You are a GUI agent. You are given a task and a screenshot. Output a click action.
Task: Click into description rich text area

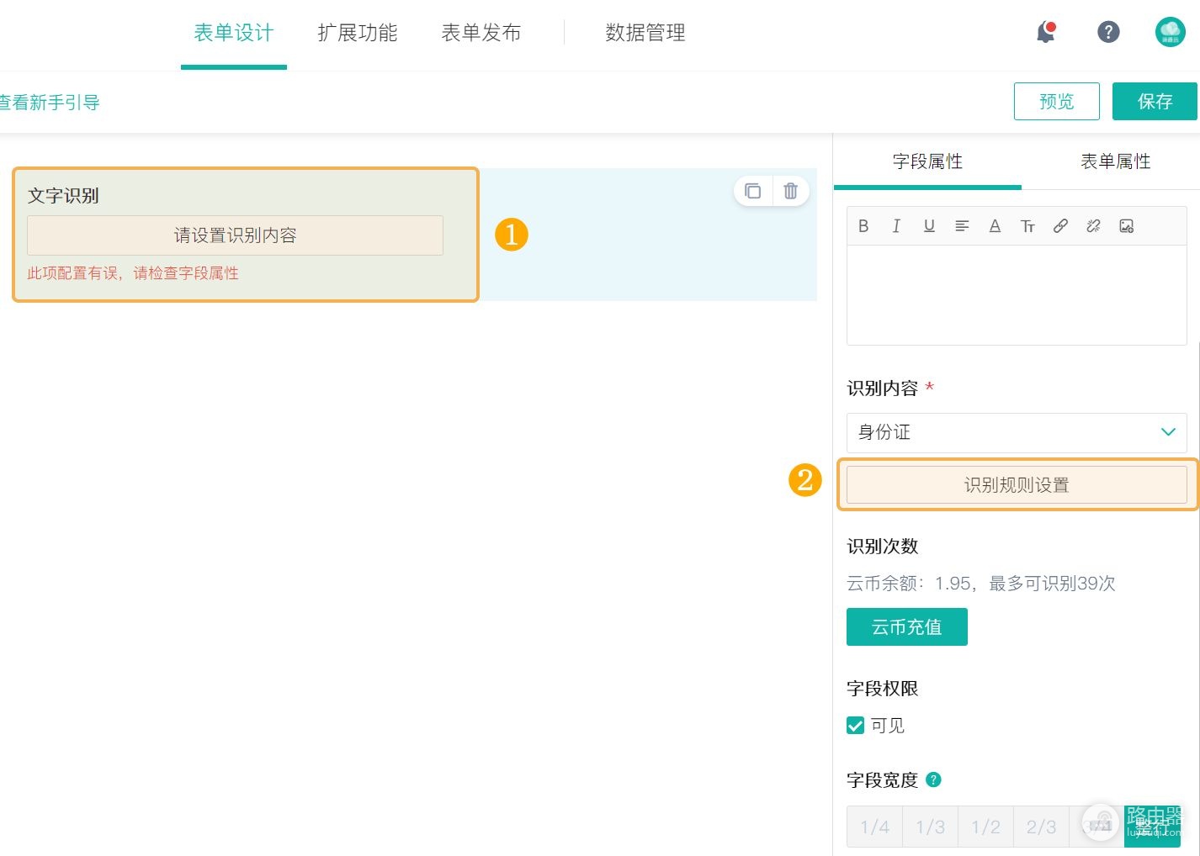(1017, 294)
